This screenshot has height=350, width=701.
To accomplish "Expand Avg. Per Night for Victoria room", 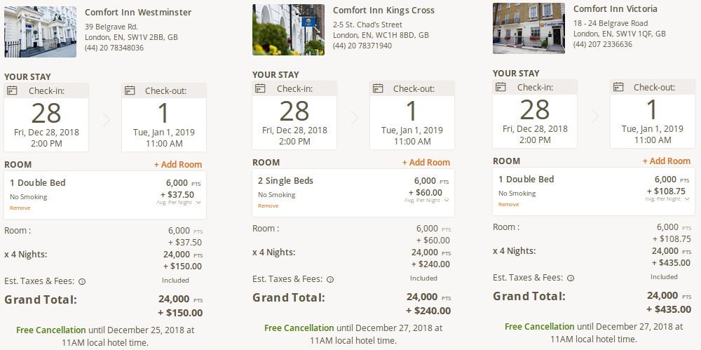I will 687,199.
